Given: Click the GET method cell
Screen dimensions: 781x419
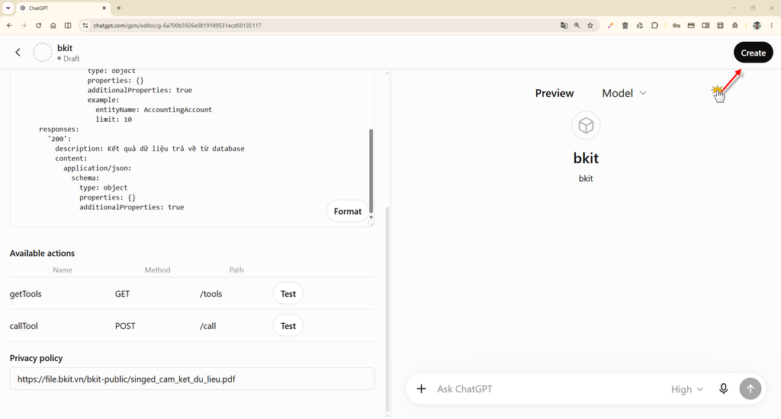Looking at the screenshot, I should click(123, 293).
